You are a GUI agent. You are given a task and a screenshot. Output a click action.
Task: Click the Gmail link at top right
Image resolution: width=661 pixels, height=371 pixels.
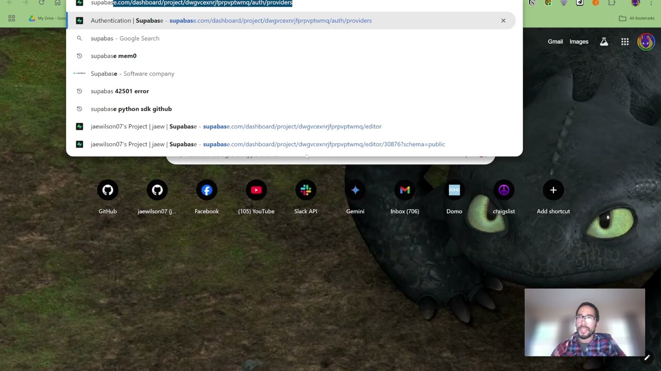click(x=555, y=42)
